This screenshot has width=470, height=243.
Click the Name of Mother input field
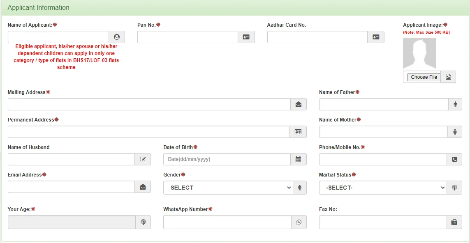[x=383, y=132]
